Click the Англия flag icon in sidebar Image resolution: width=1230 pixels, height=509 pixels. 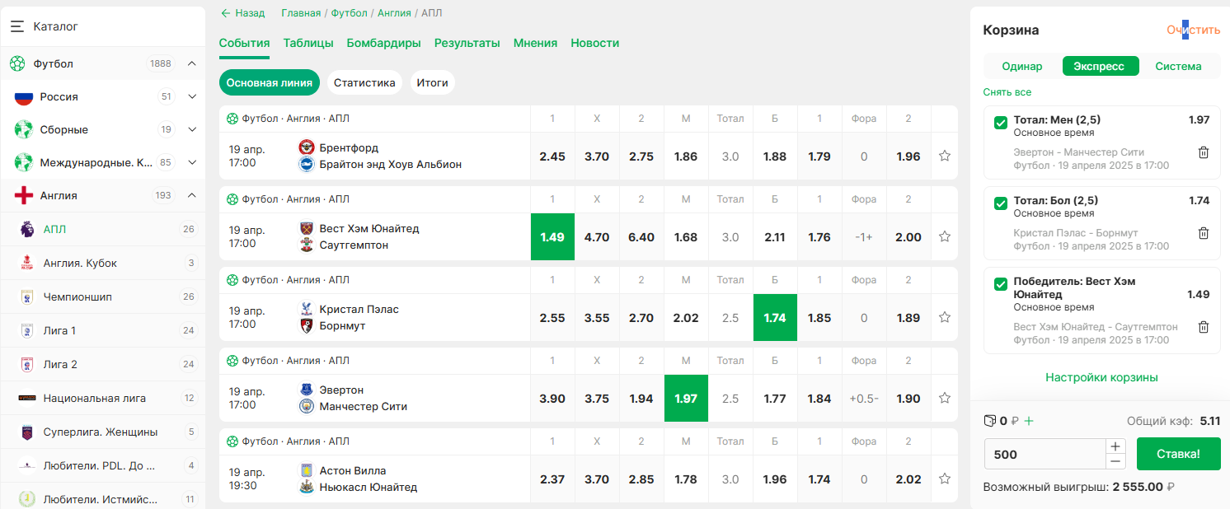[23, 195]
